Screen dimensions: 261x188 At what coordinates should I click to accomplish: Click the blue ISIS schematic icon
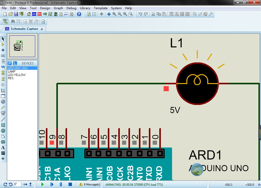pos(34,14)
